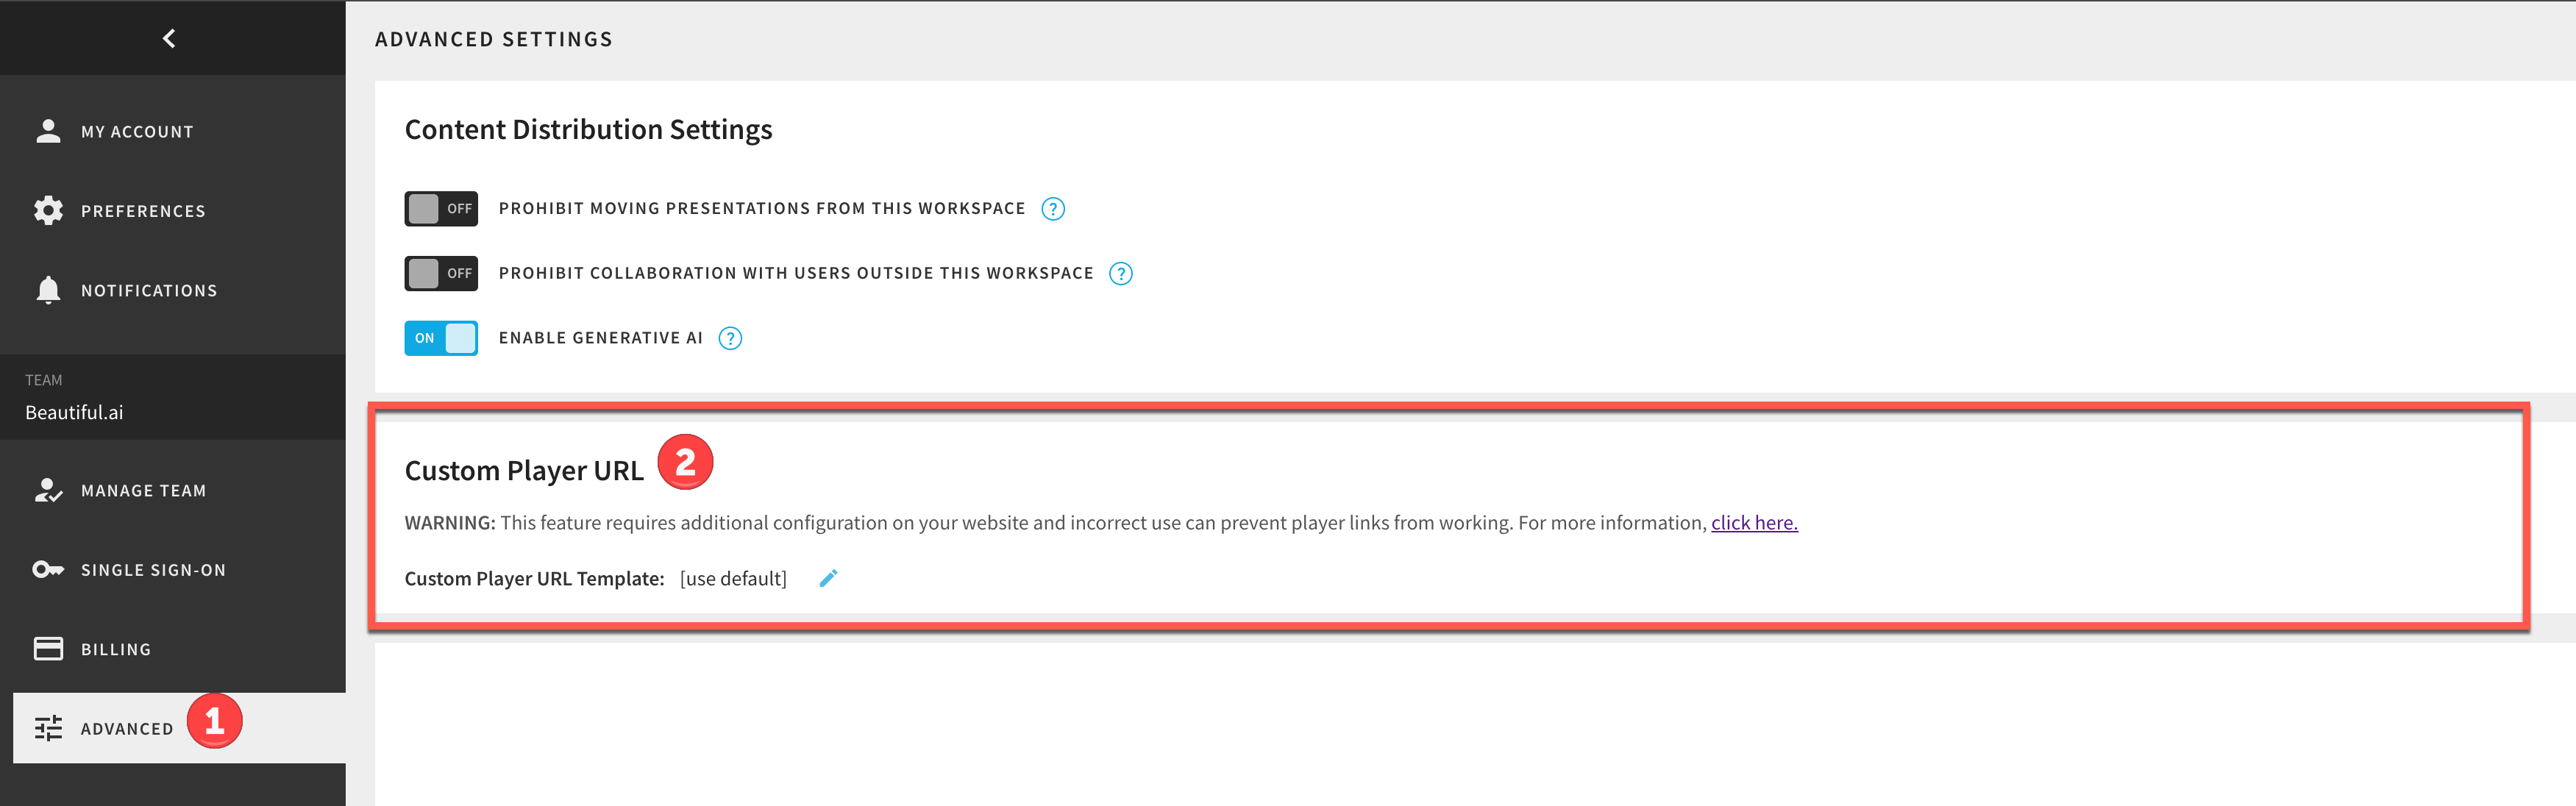Click the 'WARNING:' text
Image resolution: width=2576 pixels, height=806 pixels.
point(450,522)
